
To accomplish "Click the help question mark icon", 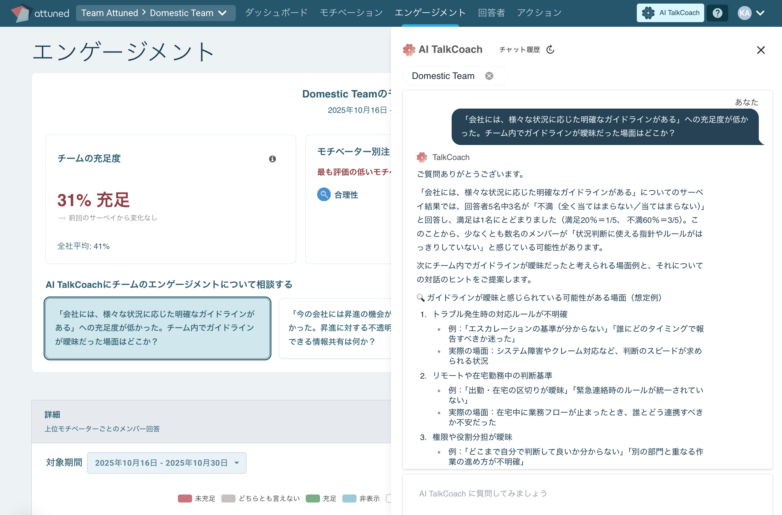I will coord(717,13).
